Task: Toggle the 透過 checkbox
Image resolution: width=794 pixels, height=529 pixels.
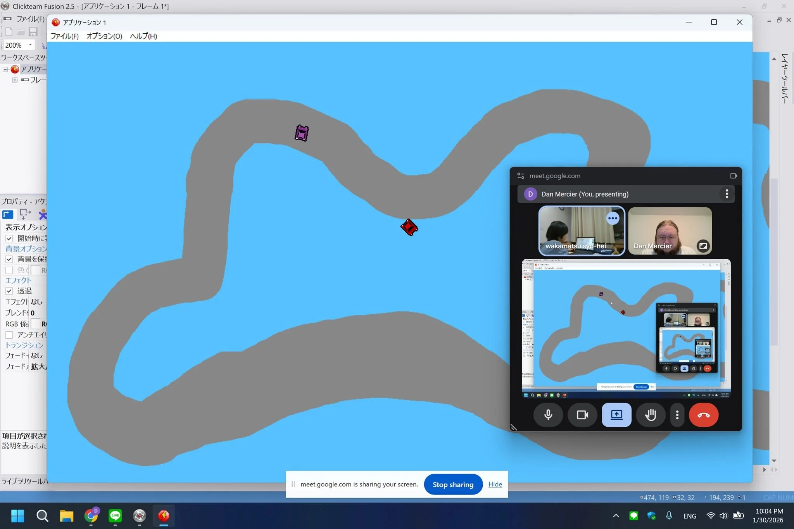Action: [x=9, y=291]
